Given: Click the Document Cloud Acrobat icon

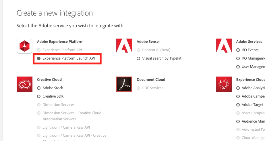Looking at the screenshot, I should [124, 84].
